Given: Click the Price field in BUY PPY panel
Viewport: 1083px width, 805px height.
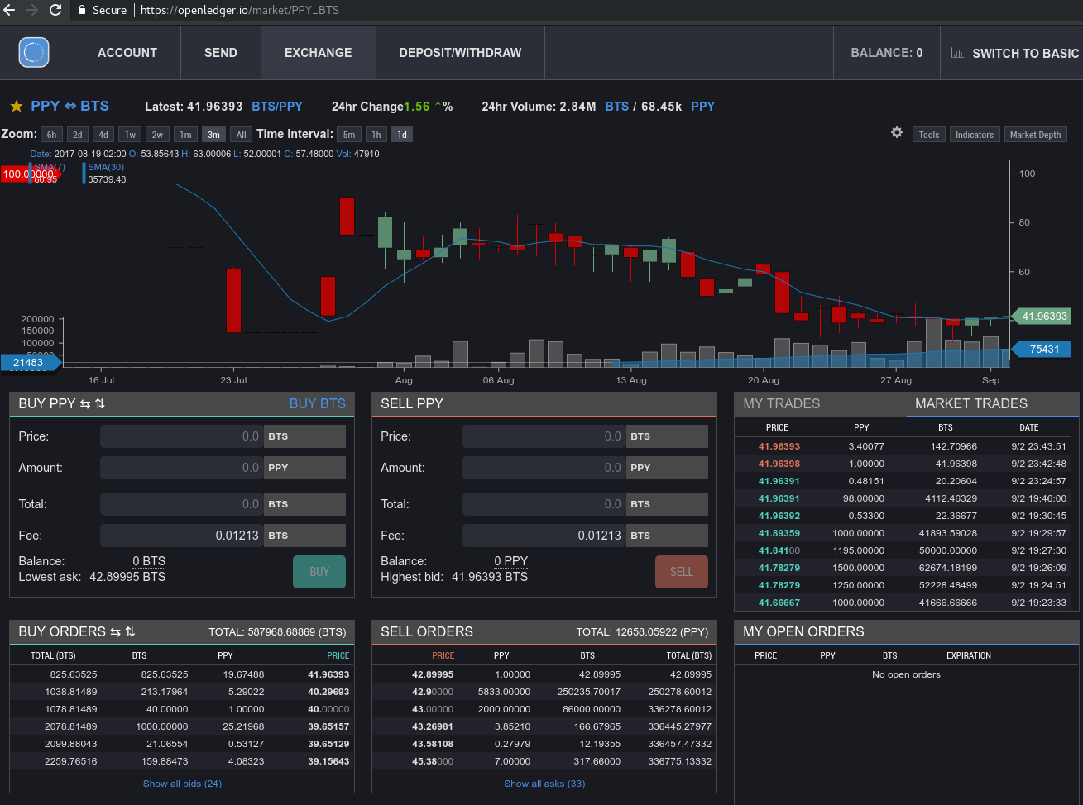Looking at the screenshot, I should (x=182, y=436).
